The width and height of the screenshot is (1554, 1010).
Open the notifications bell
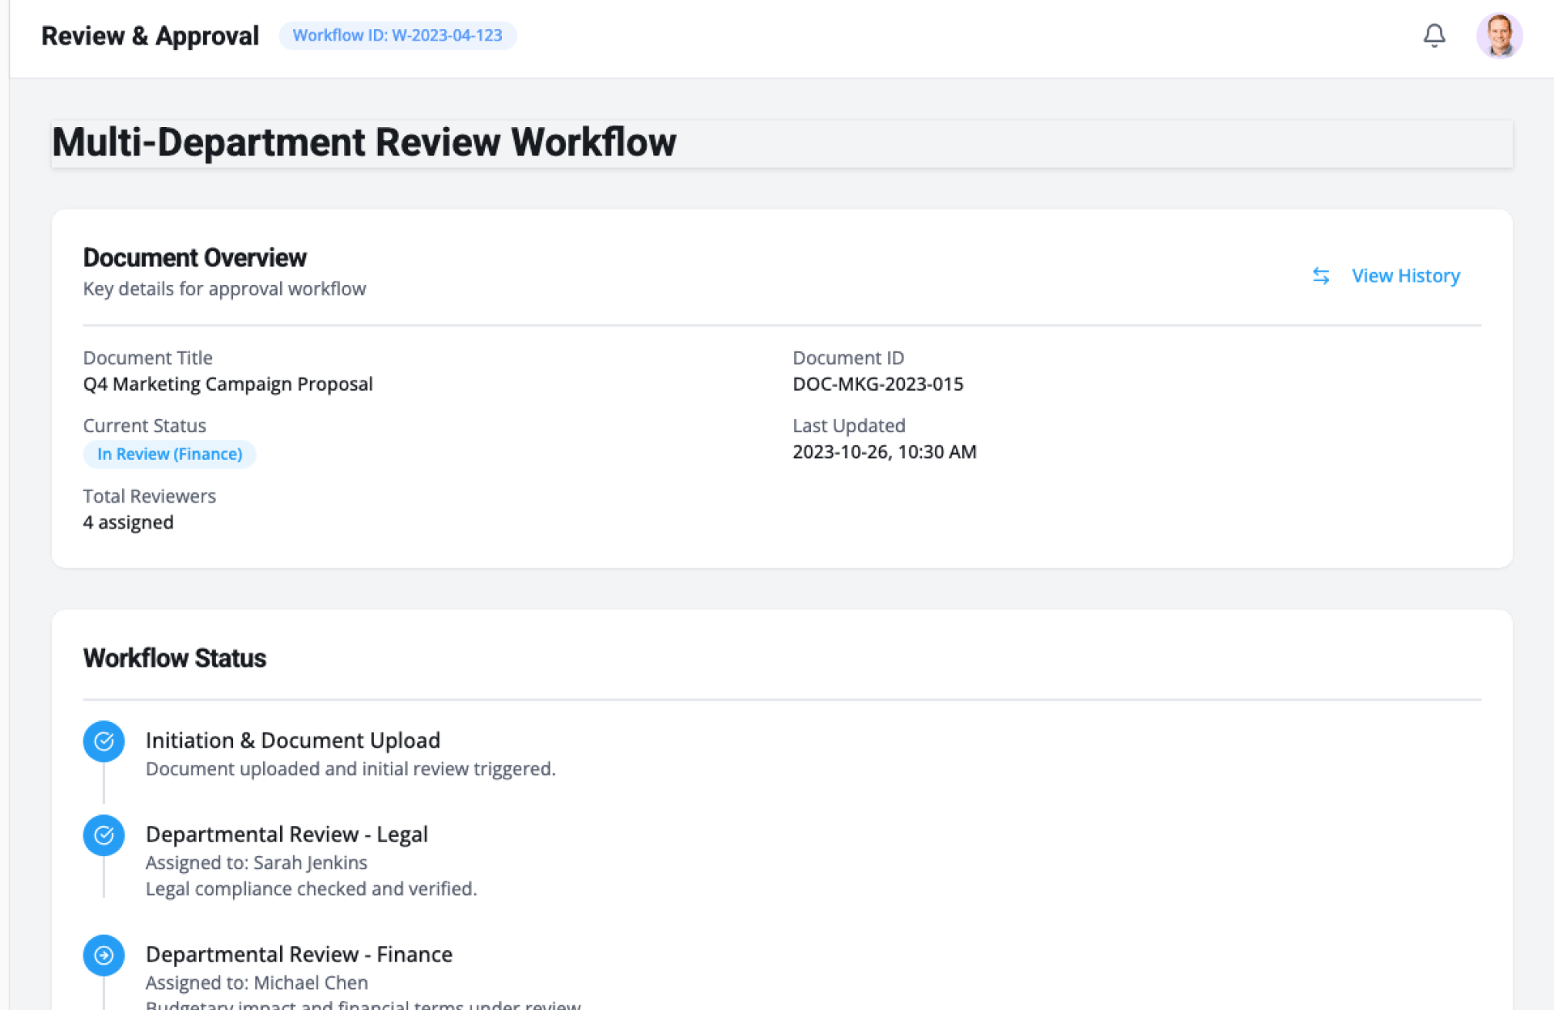pyautogui.click(x=1433, y=36)
